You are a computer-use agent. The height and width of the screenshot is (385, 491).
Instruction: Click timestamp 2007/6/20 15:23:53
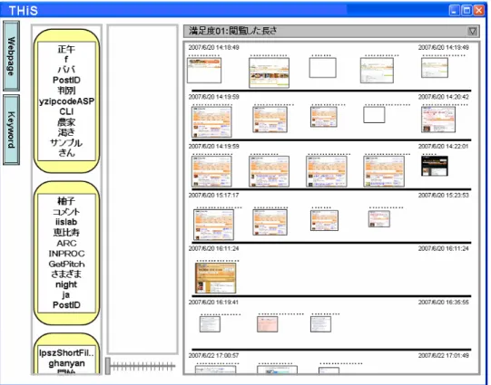(444, 196)
